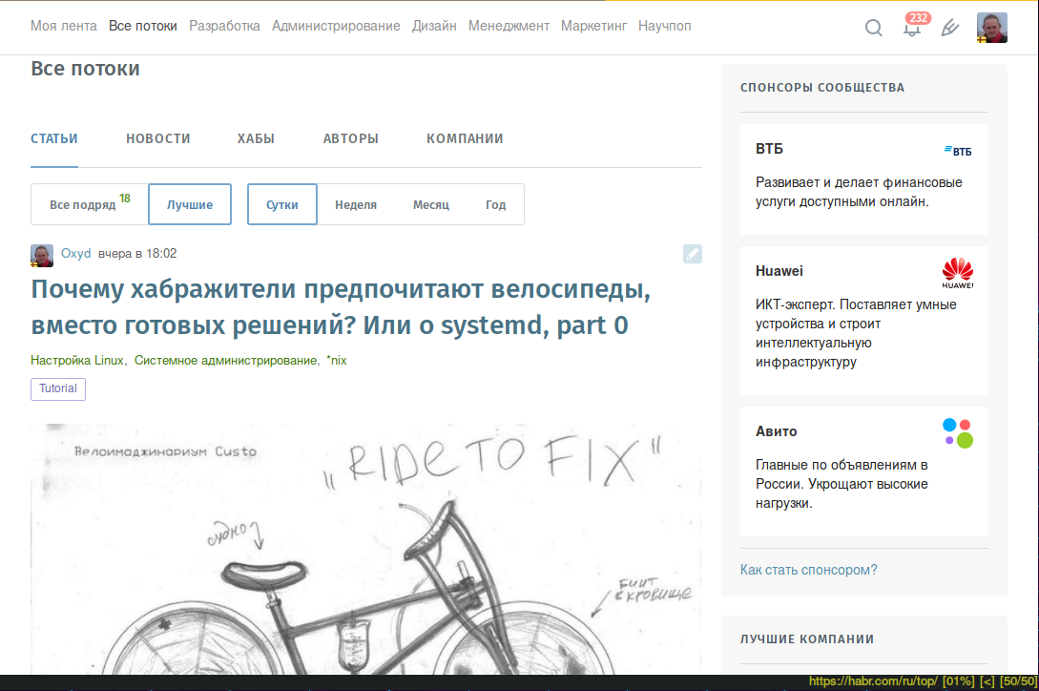This screenshot has height=691, width=1039.
Task: Click the ВТБ sponsor name
Action: point(769,149)
